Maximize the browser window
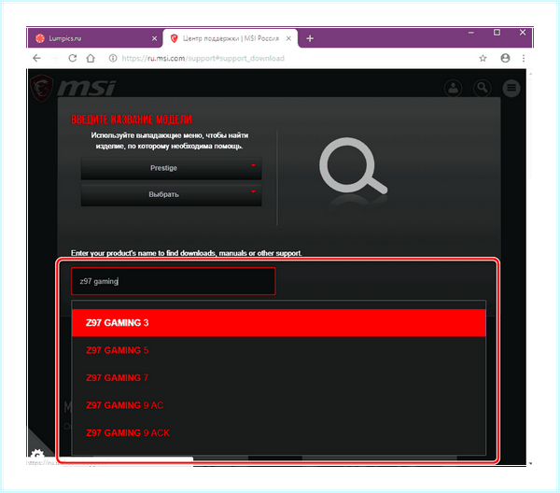The width and height of the screenshot is (560, 493). coord(497,33)
